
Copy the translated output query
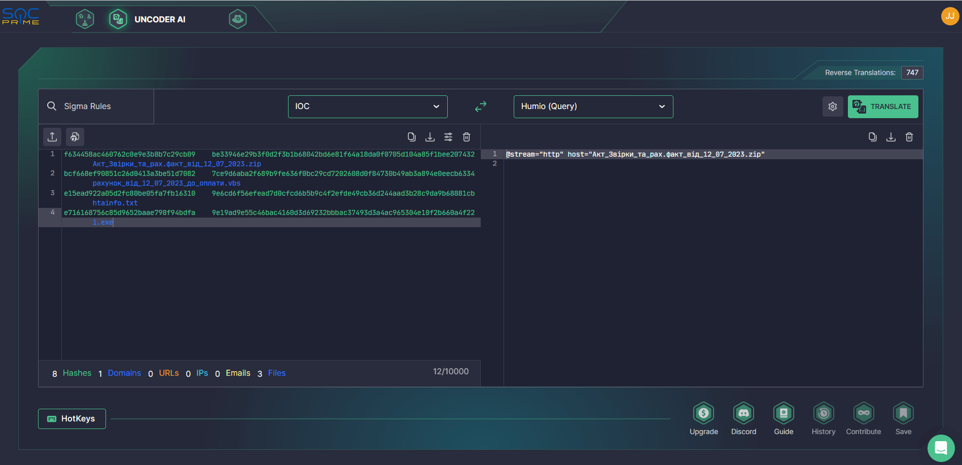pos(872,137)
